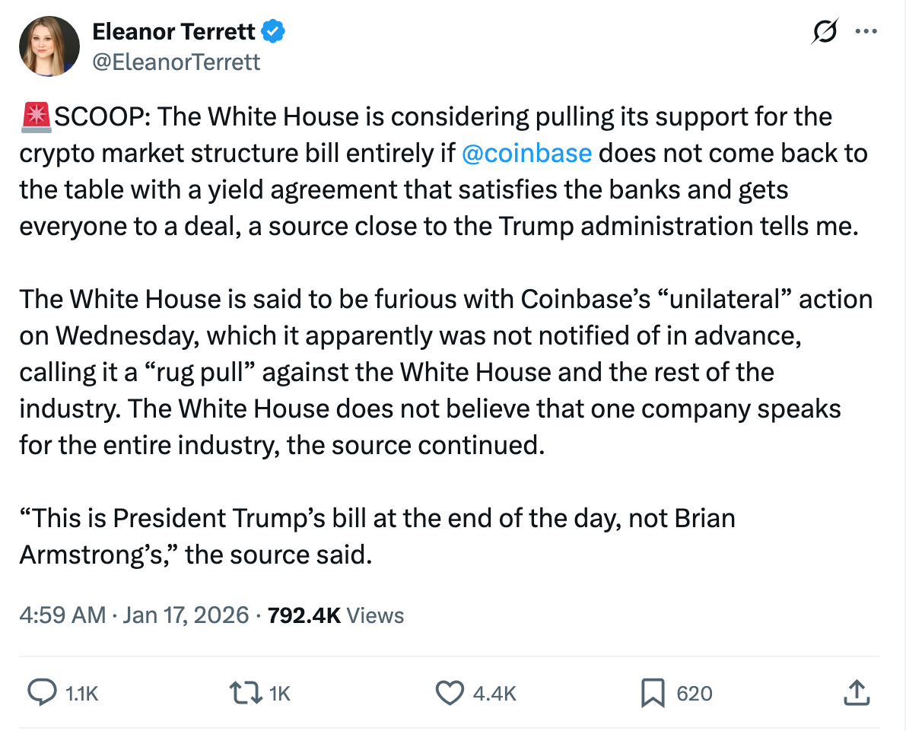Click the blue verified badge

[274, 32]
